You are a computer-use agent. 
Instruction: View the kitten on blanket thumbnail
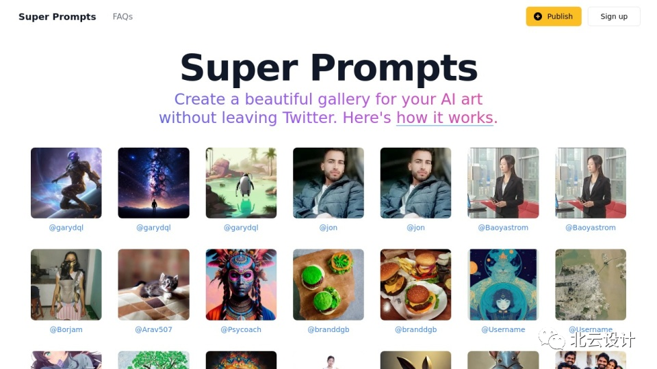coord(153,284)
